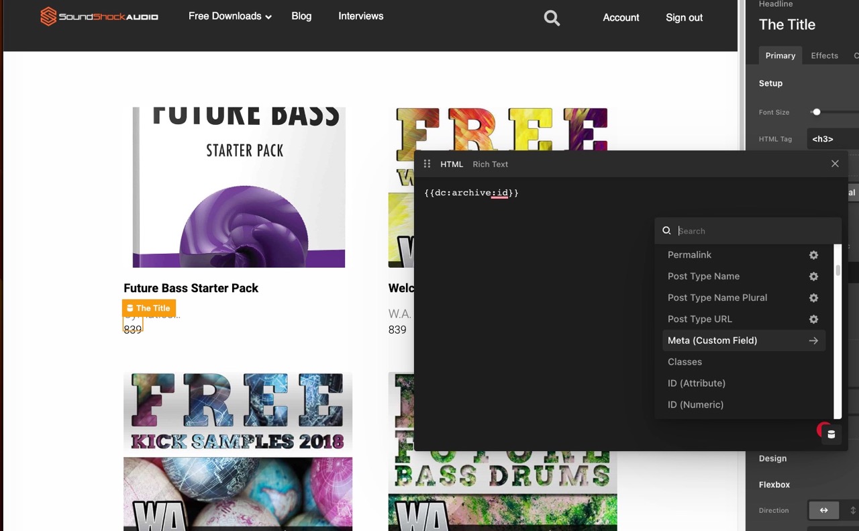Click gear icon beside Post Type Name
859x531 pixels.
pos(813,277)
